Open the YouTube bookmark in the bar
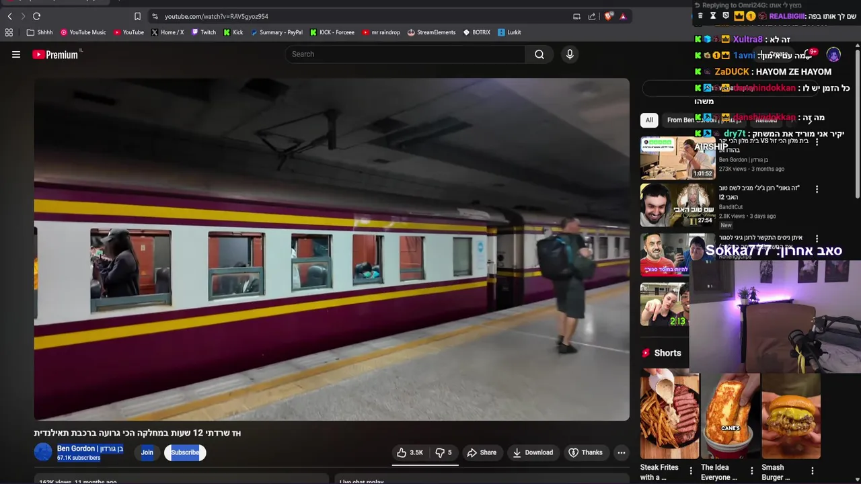The image size is (861, 484). coord(128,32)
